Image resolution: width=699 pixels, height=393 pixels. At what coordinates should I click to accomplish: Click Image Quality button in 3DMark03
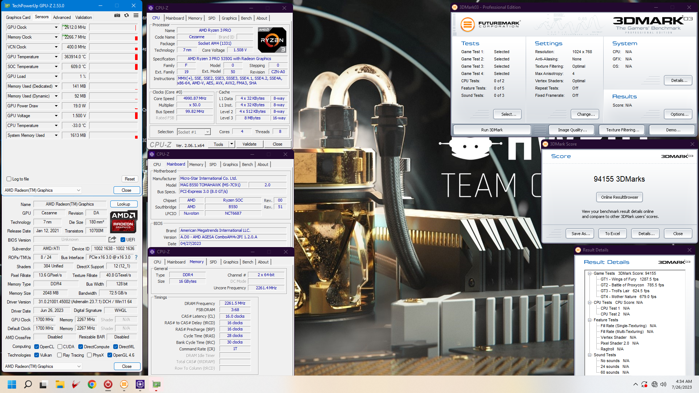[572, 130]
